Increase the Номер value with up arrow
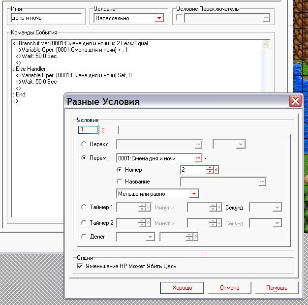Screen dimensions: 308x305 tap(210, 168)
